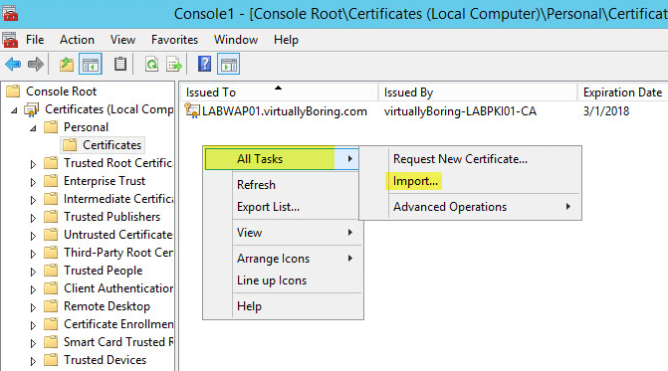Image resolution: width=668 pixels, height=371 pixels.
Task: Click the Console Root folder icon
Action: [13, 92]
